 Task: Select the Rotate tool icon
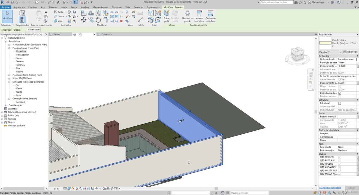point(98,20)
